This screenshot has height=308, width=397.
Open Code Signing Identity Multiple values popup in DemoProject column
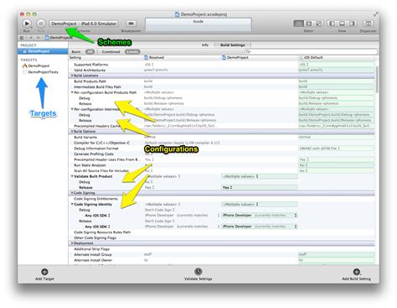click(x=260, y=204)
